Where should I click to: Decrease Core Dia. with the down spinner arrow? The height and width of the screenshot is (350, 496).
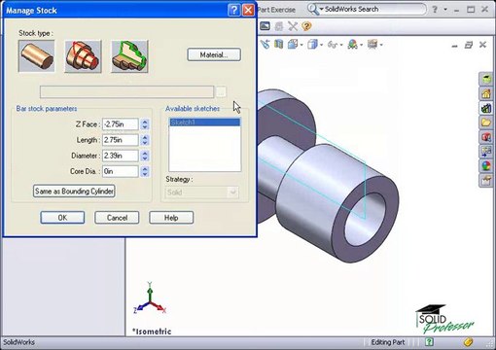[x=145, y=174]
